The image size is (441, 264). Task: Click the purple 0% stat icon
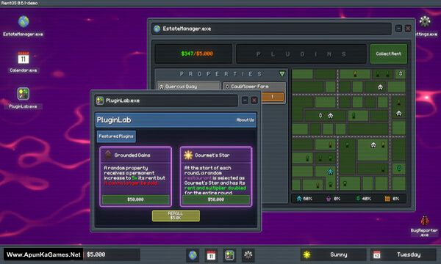coord(329,199)
